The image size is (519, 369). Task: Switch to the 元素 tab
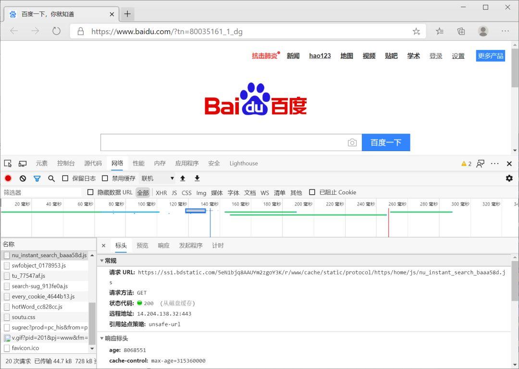pos(42,163)
